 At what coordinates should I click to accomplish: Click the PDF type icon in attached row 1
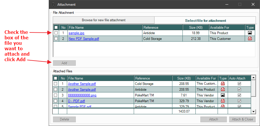tap(223, 84)
